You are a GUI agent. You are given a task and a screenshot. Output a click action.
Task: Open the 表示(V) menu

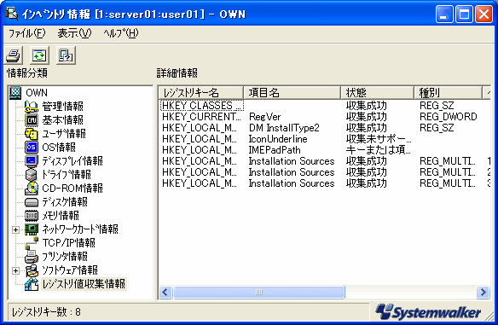point(74,33)
